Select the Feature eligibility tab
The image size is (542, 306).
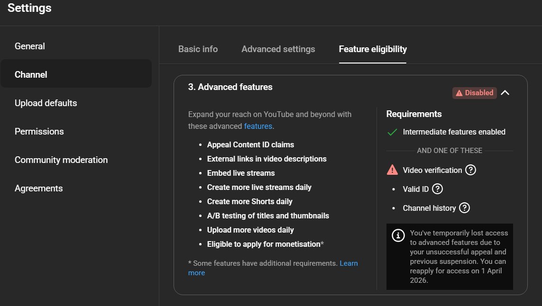pos(373,49)
